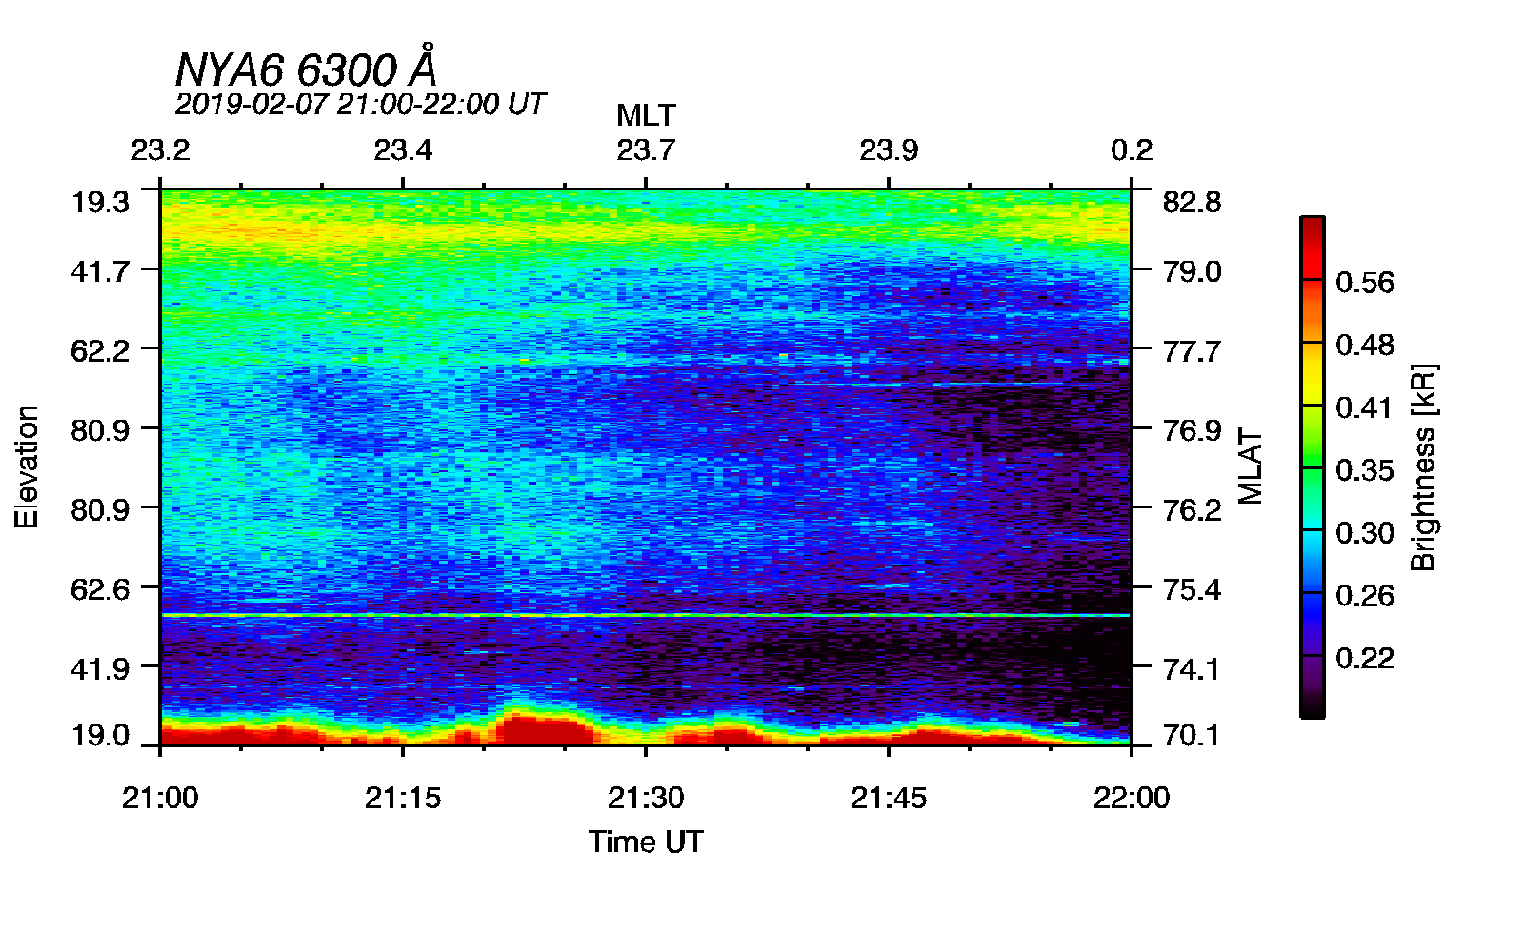Viewport: 1524px width, 952px height.
Task: Click the time tick "21:45"
Action: 889,798
